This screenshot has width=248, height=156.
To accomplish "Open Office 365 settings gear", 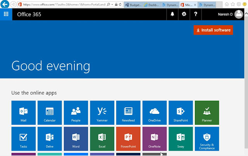I will [184, 14].
